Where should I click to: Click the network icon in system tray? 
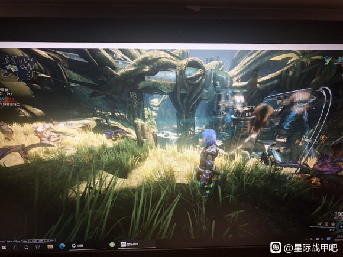point(312,239)
